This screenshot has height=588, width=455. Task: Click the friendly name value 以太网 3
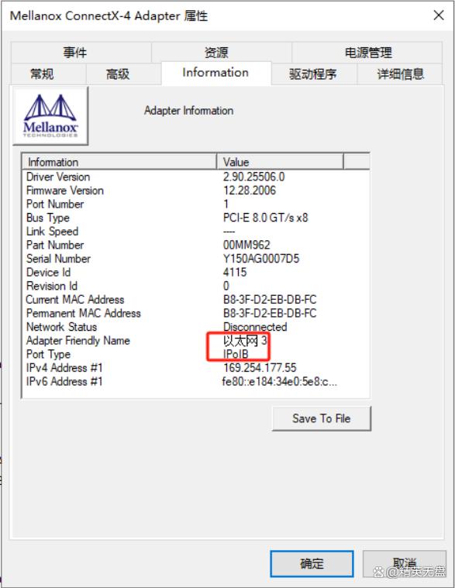(245, 341)
